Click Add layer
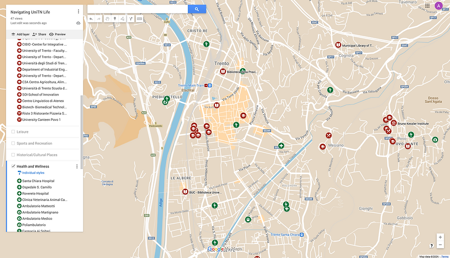 pos(20,34)
